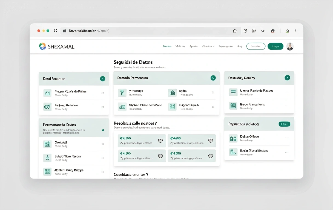Reload the page with the browser refresh icon
This screenshot has width=333, height=210.
point(56,31)
